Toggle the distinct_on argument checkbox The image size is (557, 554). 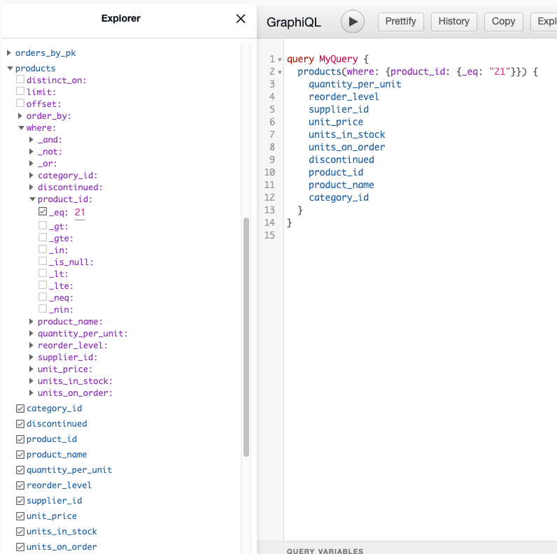pos(20,80)
